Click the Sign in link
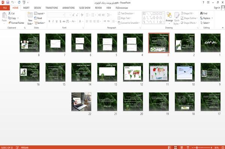Screen dimensions: 225x149 [217, 8]
